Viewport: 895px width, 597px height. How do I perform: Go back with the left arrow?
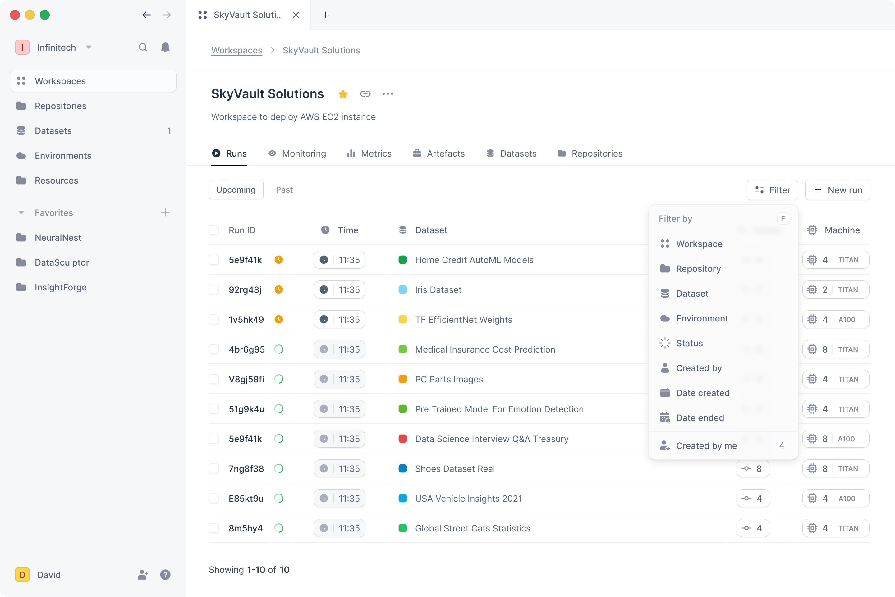tap(147, 15)
